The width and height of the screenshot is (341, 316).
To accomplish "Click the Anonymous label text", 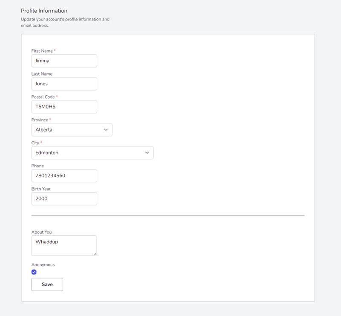I will point(43,265).
